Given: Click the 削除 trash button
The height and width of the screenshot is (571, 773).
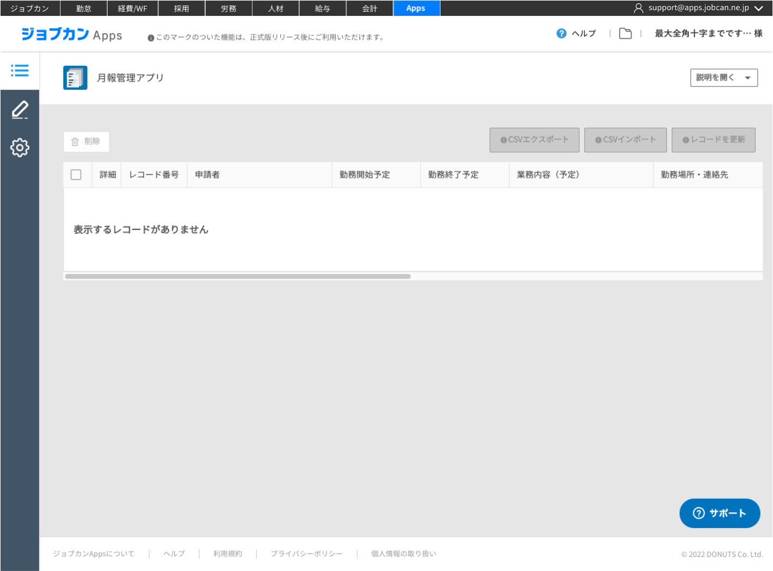Looking at the screenshot, I should pyautogui.click(x=86, y=141).
